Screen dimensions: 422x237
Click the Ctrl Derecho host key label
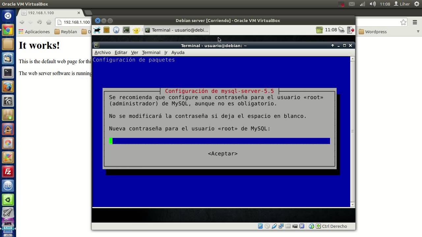coord(334,226)
